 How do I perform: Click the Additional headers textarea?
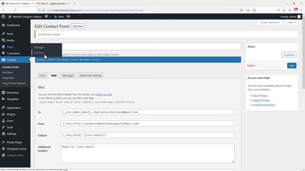[148, 153]
